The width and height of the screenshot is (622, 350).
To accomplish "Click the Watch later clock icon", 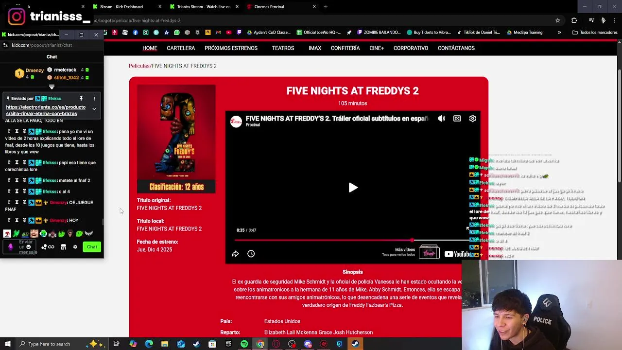I will tap(251, 254).
